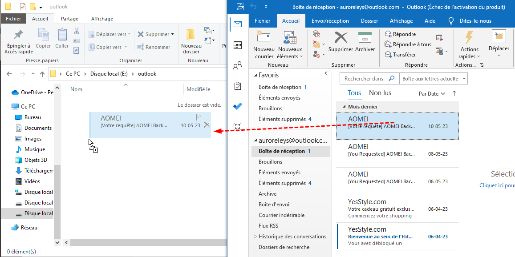Click the Coller clipboard icon in Explorer
Viewport: 515px width, 257px height.
tap(62, 34)
